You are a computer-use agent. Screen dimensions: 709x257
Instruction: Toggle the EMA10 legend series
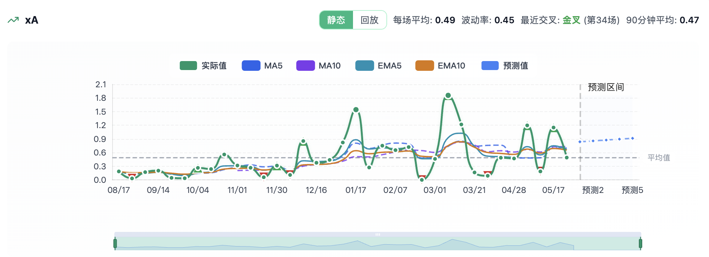point(440,66)
